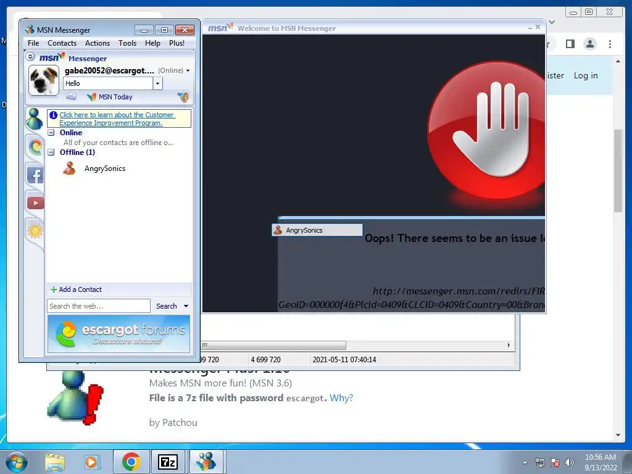Viewport: 632px width, 474px height.
Task: Open the e-mail inbox envelope icon
Action: [x=71, y=97]
